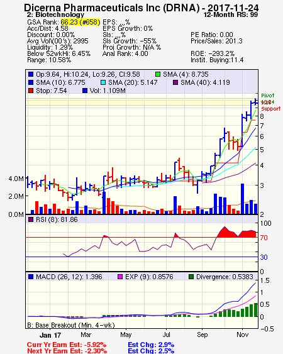
Task: Click the purple RSI (8) legend swatch
Action: [x=31, y=219]
